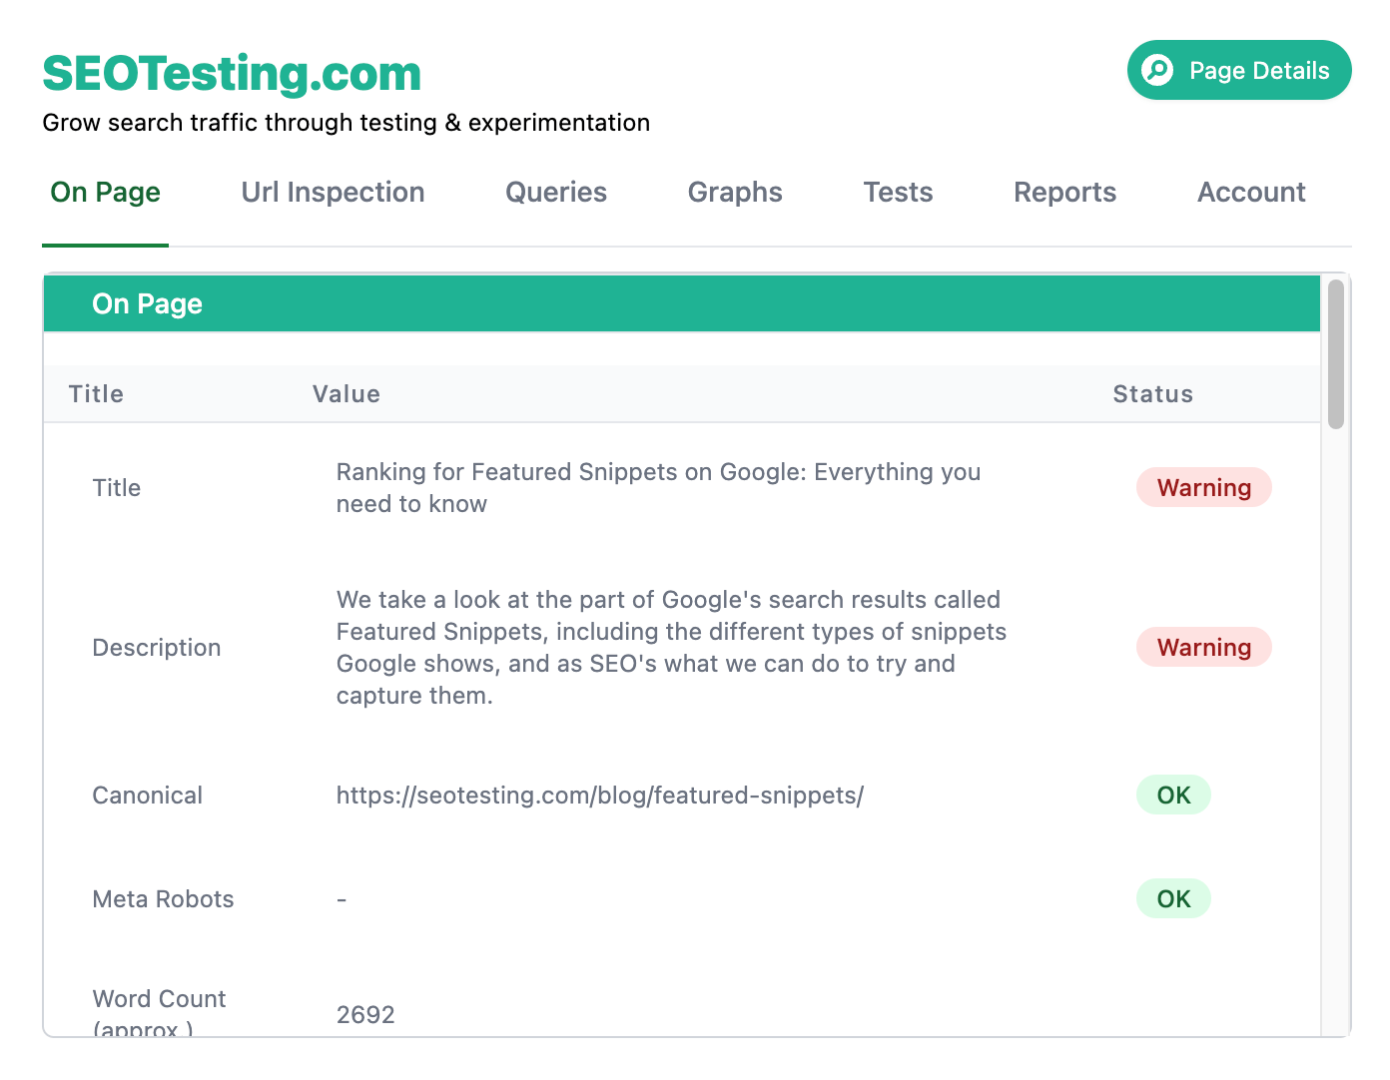This screenshot has height=1080, width=1390.
Task: Click the canonical URL https://seotesting.com/blog/featured-snippets/
Action: [x=599, y=796]
